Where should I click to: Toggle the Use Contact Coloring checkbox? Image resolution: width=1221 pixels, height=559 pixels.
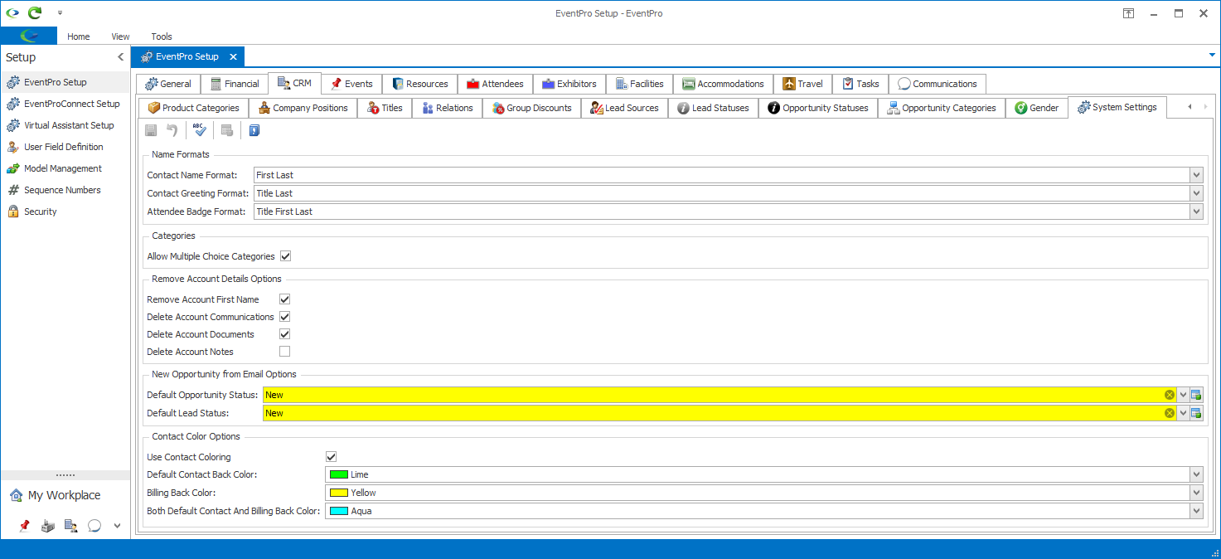[332, 457]
